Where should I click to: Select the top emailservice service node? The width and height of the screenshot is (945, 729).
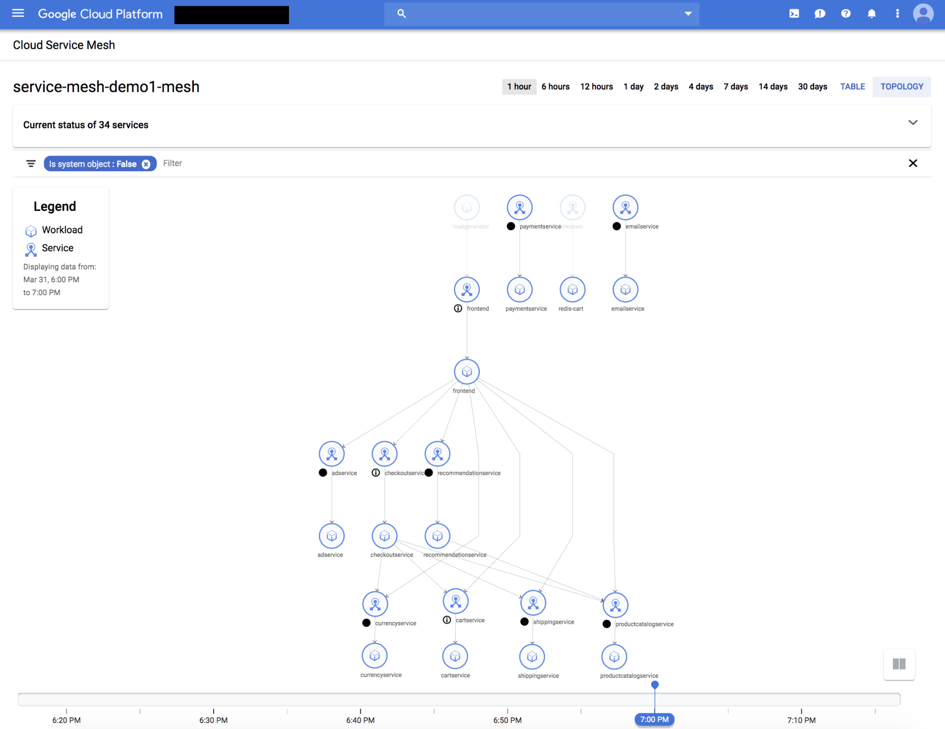click(626, 208)
